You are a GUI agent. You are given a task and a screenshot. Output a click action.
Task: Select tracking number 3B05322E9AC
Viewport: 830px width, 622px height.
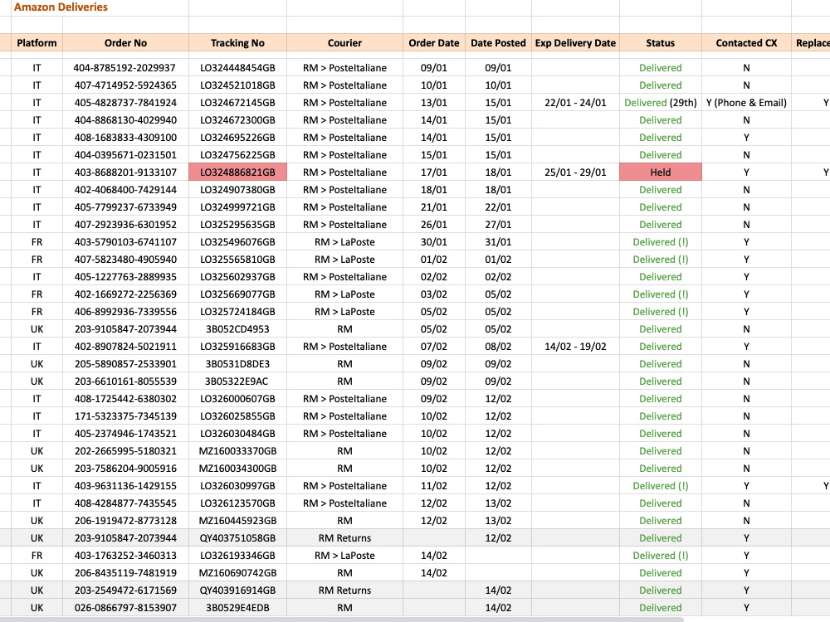[237, 381]
